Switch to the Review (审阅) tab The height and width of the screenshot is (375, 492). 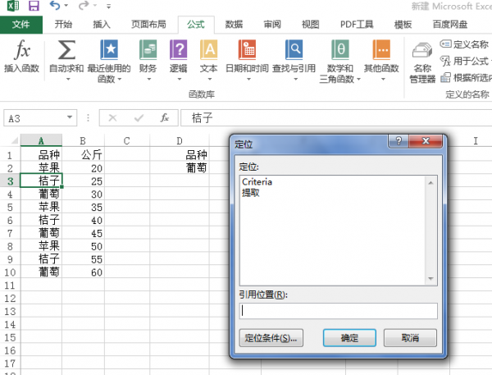pos(272,25)
